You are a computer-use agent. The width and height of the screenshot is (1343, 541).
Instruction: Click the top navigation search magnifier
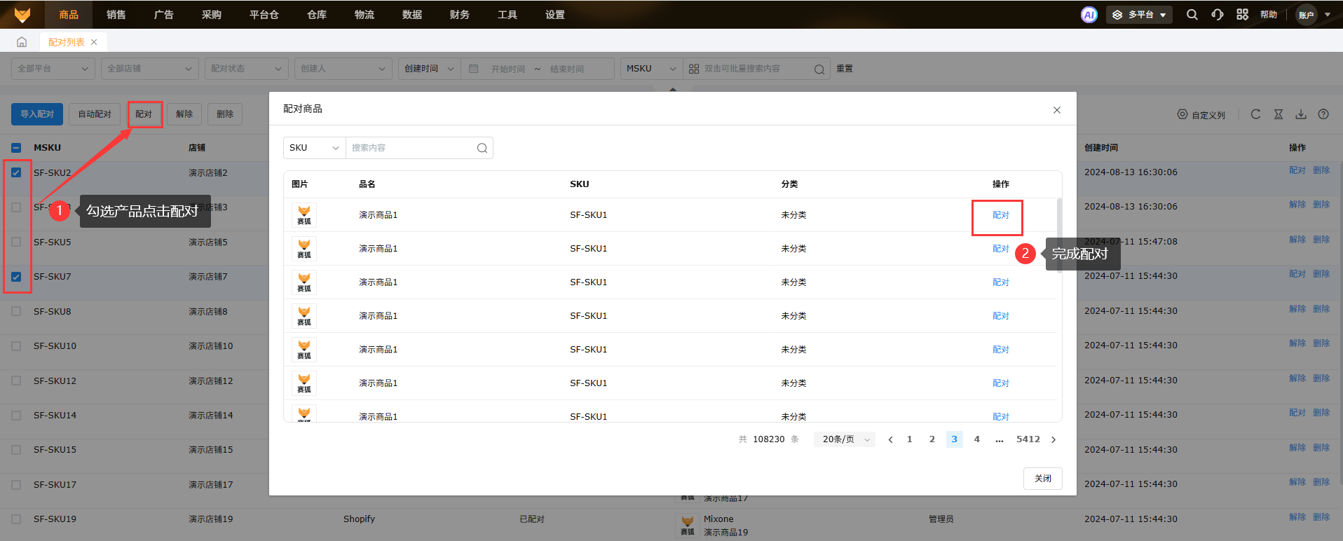[1192, 15]
